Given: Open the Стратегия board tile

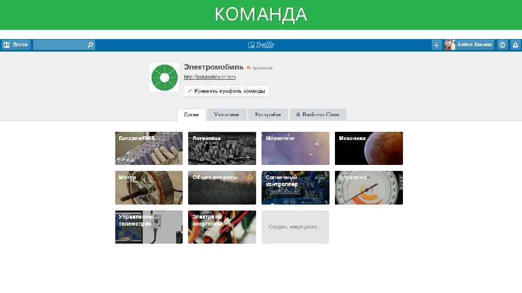Looking at the screenshot, I should click(369, 188).
